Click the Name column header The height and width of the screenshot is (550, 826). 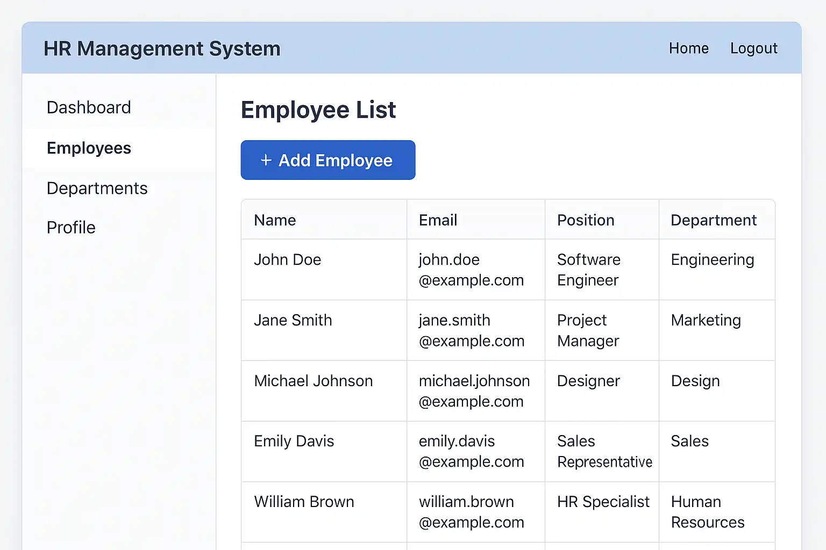275,220
